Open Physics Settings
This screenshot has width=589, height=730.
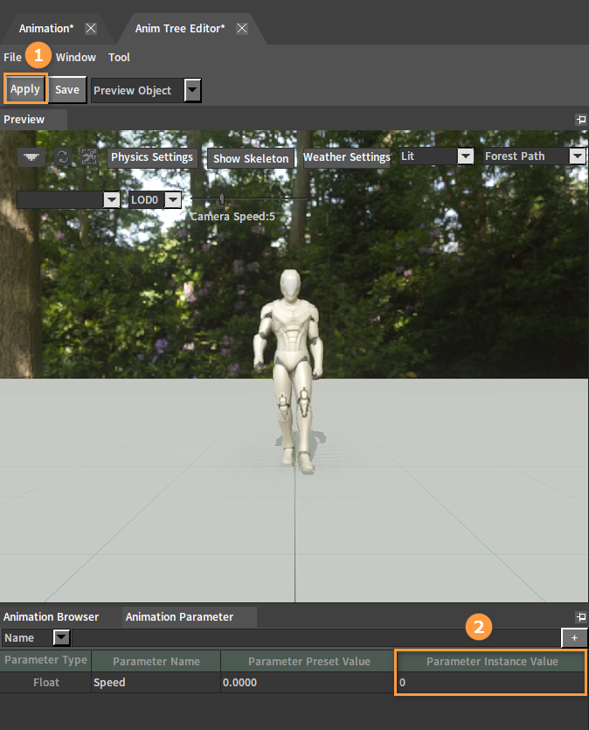click(152, 157)
